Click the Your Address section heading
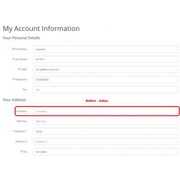Viewport: 180px width, 180px height. coord(14,100)
